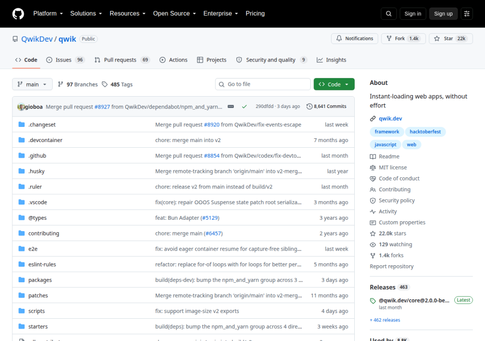Viewport: 485px width, 341px height.
Task: Click the starters folder icon
Action: click(21, 326)
